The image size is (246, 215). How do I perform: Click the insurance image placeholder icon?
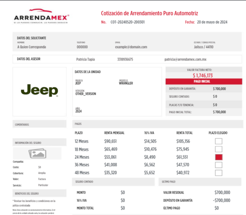(x=37, y=153)
